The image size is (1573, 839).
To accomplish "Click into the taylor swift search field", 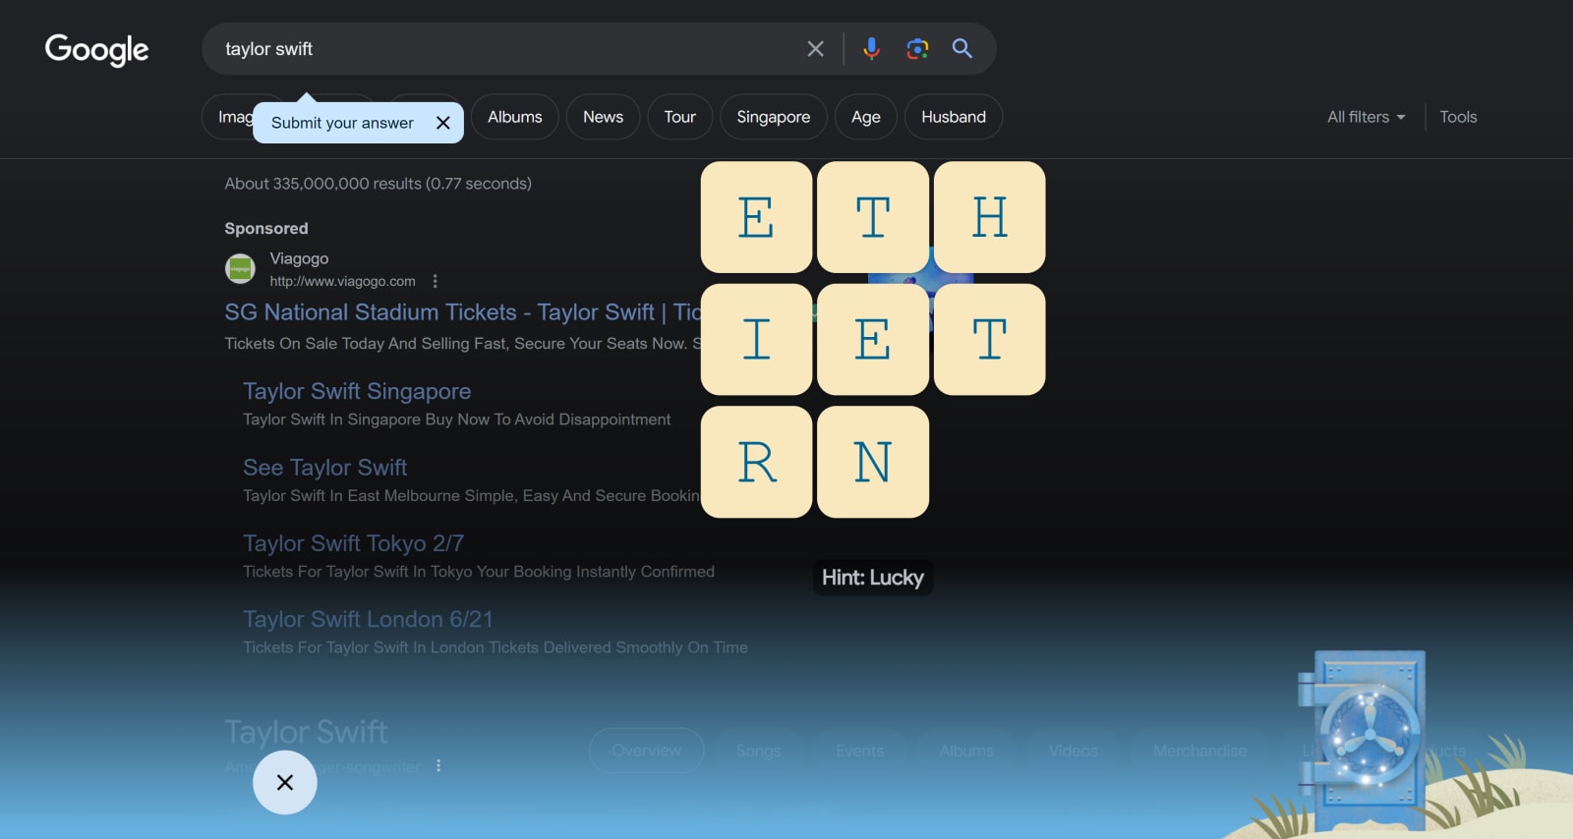I will coord(492,49).
